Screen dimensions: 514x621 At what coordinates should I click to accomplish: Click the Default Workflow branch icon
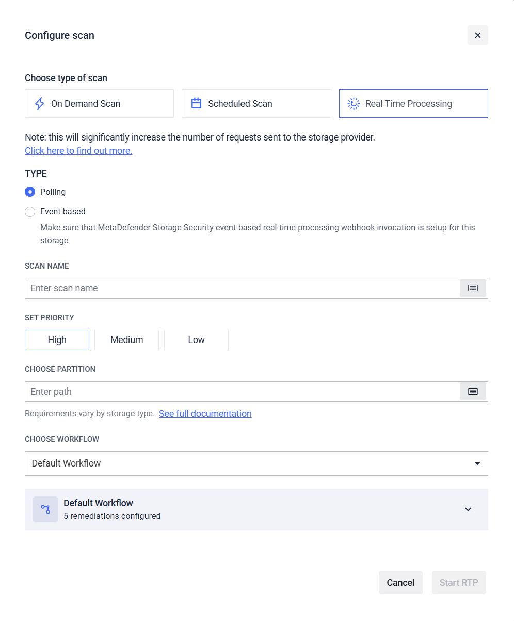pos(45,509)
